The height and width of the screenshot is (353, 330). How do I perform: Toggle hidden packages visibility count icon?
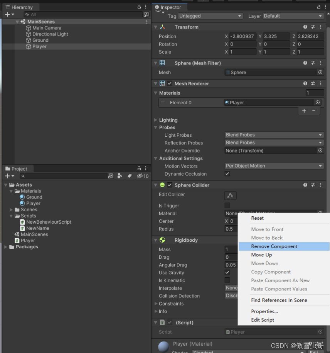pyautogui.click(x=143, y=176)
